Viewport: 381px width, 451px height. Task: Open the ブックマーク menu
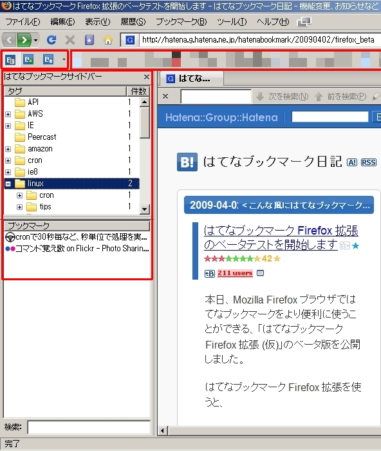[x=181, y=22]
